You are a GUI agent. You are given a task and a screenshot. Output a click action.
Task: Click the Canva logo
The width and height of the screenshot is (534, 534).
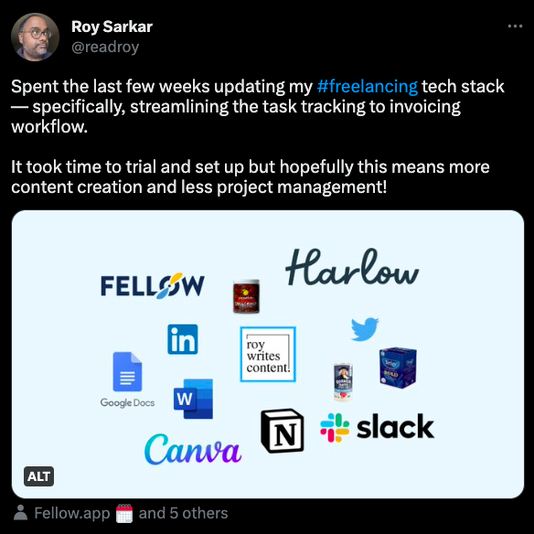193,450
